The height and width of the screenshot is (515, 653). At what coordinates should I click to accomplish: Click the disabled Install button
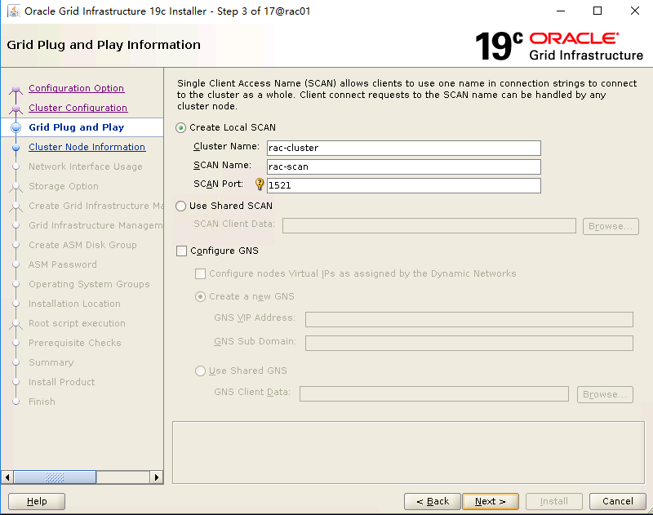click(554, 501)
